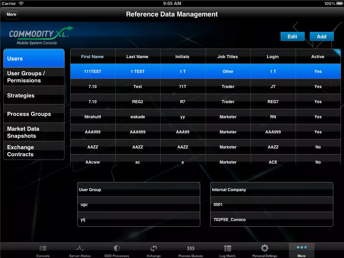Sort by the Initials column header
The height and width of the screenshot is (258, 344).
click(183, 56)
